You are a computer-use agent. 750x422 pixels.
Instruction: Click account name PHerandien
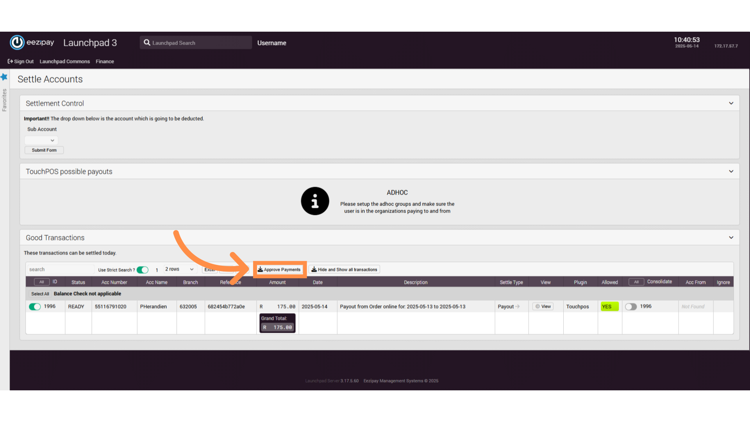tap(154, 307)
